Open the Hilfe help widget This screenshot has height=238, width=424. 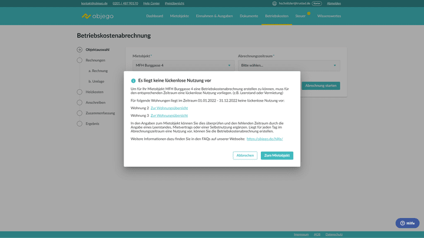[408, 223]
